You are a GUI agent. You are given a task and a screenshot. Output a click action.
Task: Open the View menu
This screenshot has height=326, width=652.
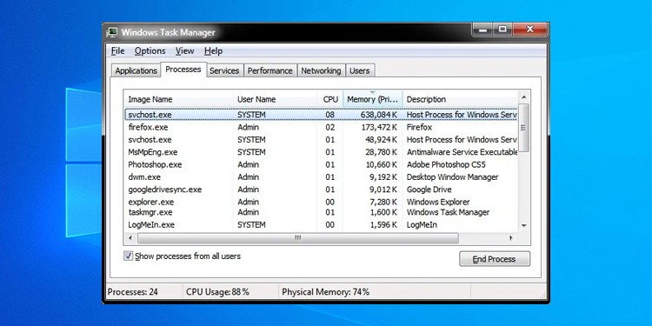tap(184, 50)
